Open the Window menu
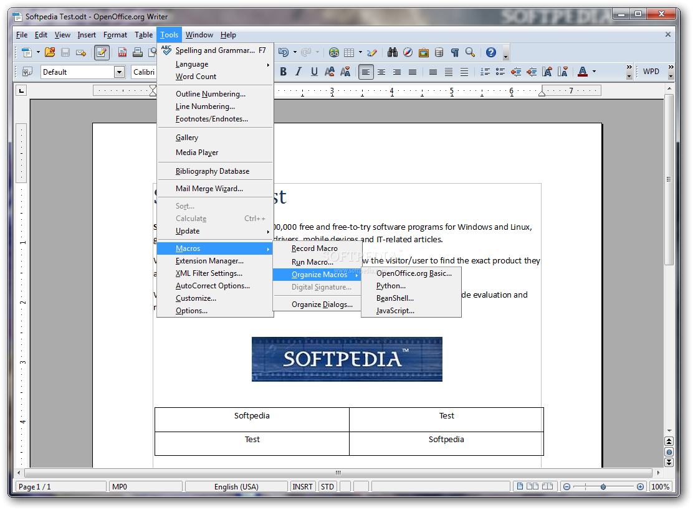 (199, 35)
